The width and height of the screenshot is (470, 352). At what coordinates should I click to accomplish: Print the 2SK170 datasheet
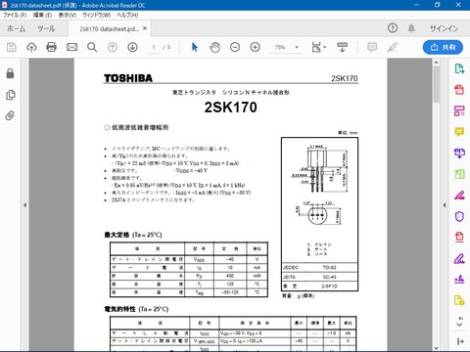coord(51,47)
